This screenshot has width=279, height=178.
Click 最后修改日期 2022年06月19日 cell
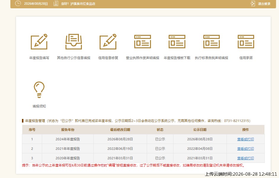coord(120,149)
